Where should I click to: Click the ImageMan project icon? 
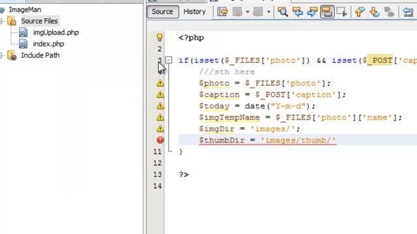click(x=2, y=10)
